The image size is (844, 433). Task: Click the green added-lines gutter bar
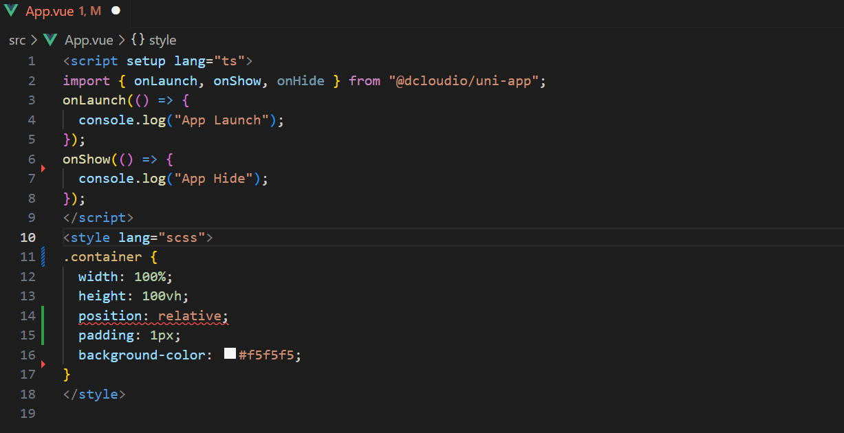43,325
